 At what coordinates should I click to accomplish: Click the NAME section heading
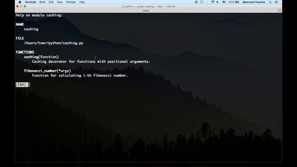coord(19,25)
